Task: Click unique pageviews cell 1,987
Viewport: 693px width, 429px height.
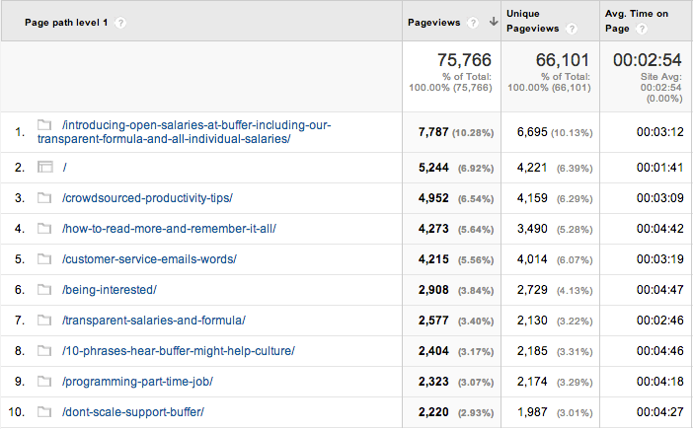Action: tap(532, 412)
